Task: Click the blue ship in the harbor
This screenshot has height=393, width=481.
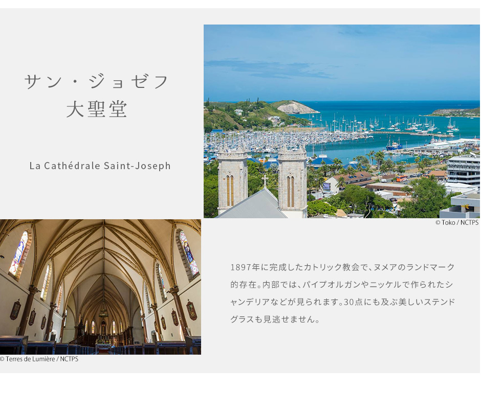Action: coord(394,145)
